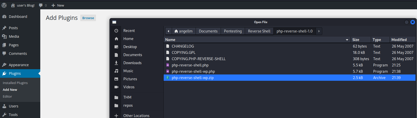Click the left arrow in path bar
417x118 pixels.
pos(168,31)
